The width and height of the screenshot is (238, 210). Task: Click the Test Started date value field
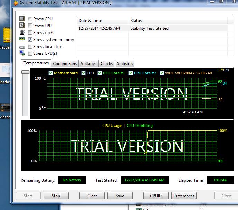coord(145,180)
